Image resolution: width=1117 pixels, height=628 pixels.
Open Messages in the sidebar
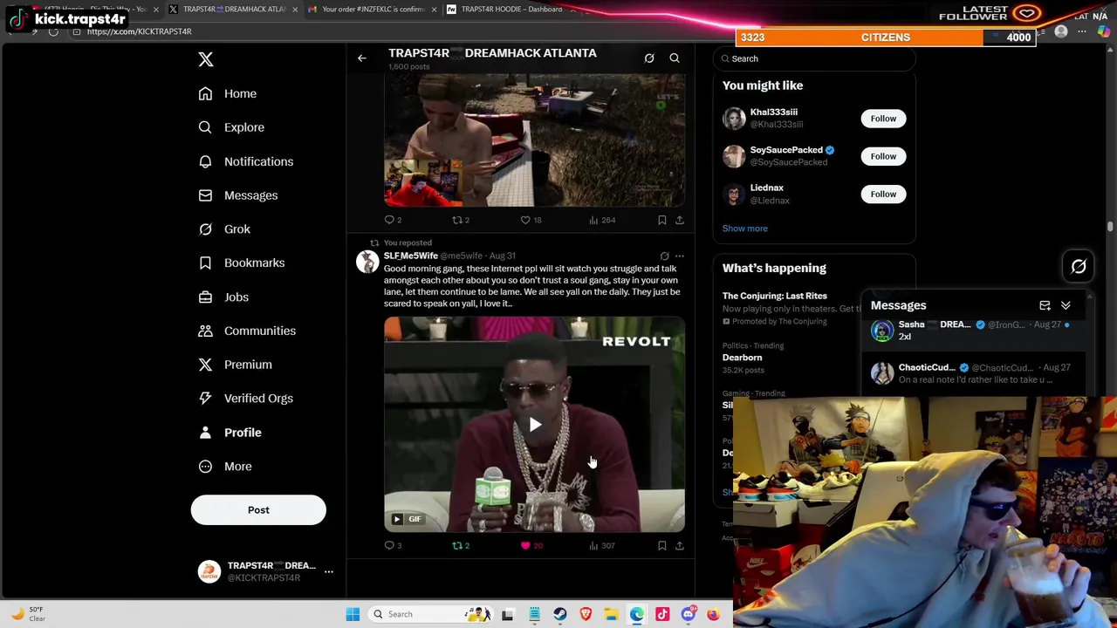[238, 195]
